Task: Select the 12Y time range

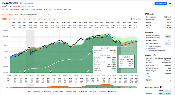Action: tap(44, 19)
